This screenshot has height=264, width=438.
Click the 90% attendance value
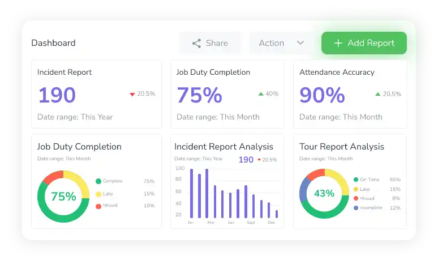point(322,95)
